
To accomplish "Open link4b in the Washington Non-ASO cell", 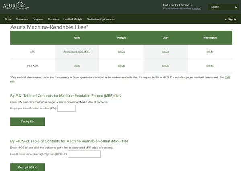I will point(210,66).
